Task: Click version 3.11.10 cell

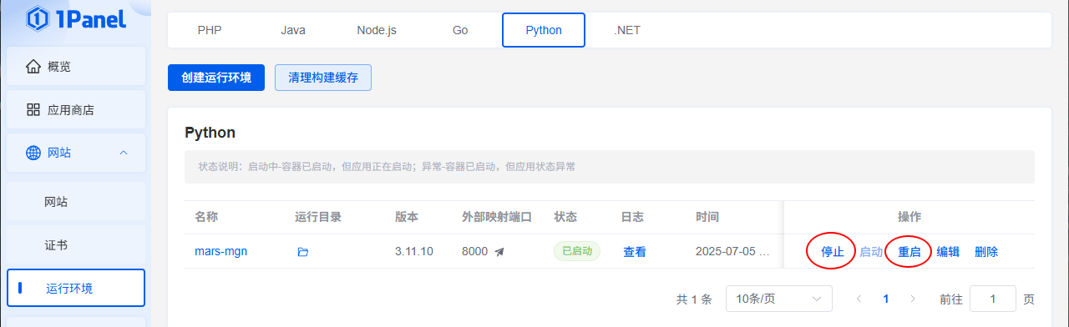Action: click(x=414, y=251)
